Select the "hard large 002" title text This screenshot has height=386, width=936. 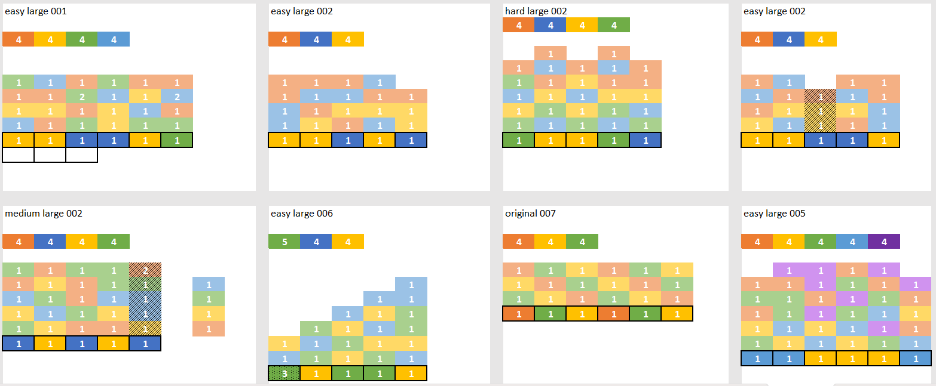click(x=536, y=11)
